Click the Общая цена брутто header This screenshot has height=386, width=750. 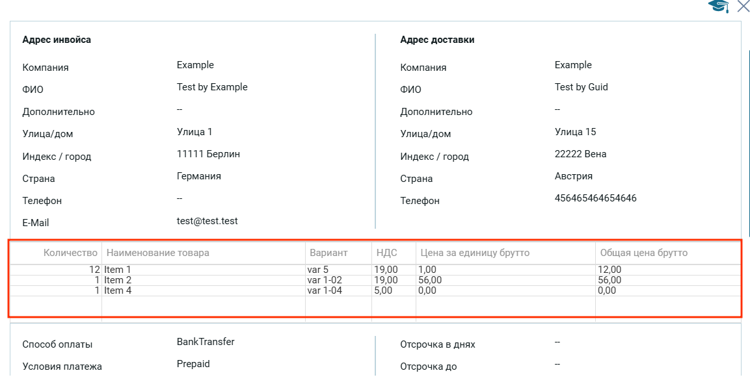pos(643,252)
